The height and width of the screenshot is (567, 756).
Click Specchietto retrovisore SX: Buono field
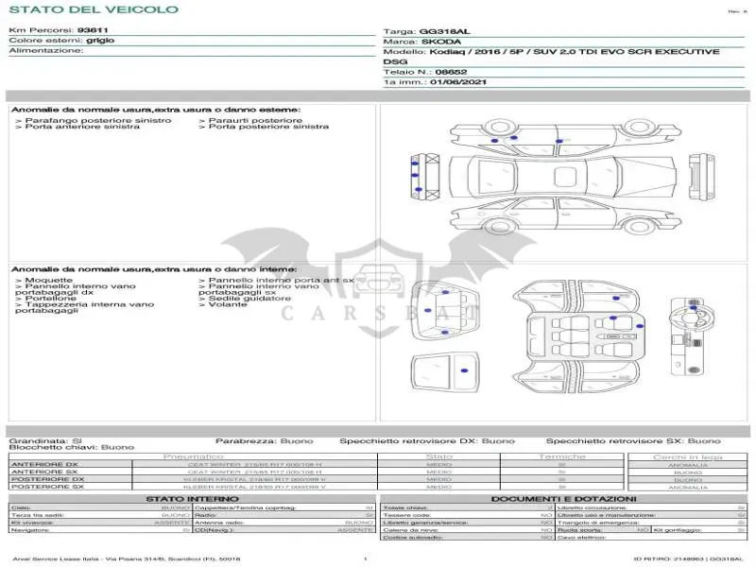633,441
